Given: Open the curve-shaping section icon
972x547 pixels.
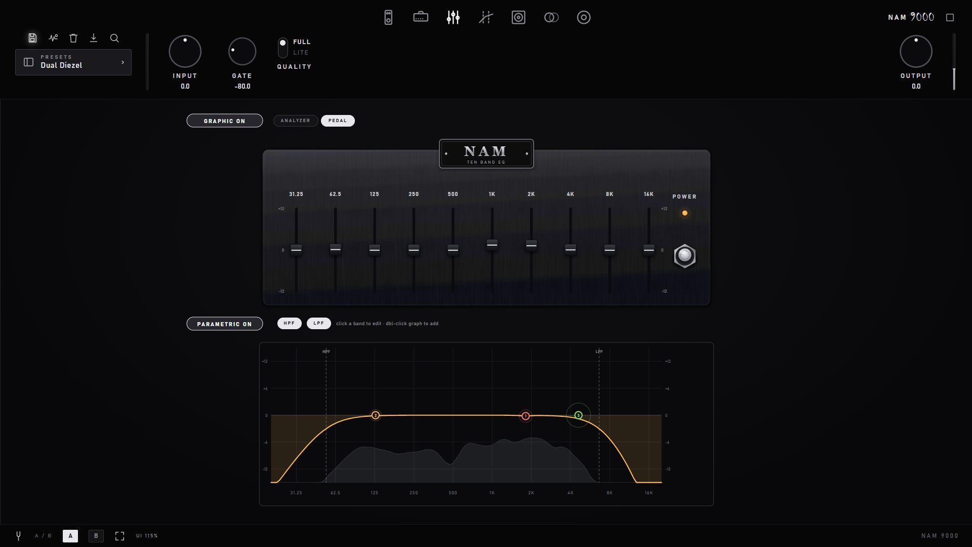Looking at the screenshot, I should pyautogui.click(x=486, y=18).
